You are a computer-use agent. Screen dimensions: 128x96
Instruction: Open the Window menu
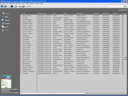(x=38, y=4)
